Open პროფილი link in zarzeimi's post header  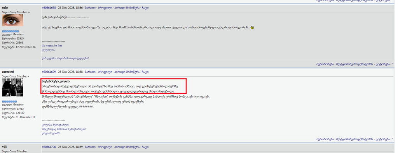coord(105,72)
